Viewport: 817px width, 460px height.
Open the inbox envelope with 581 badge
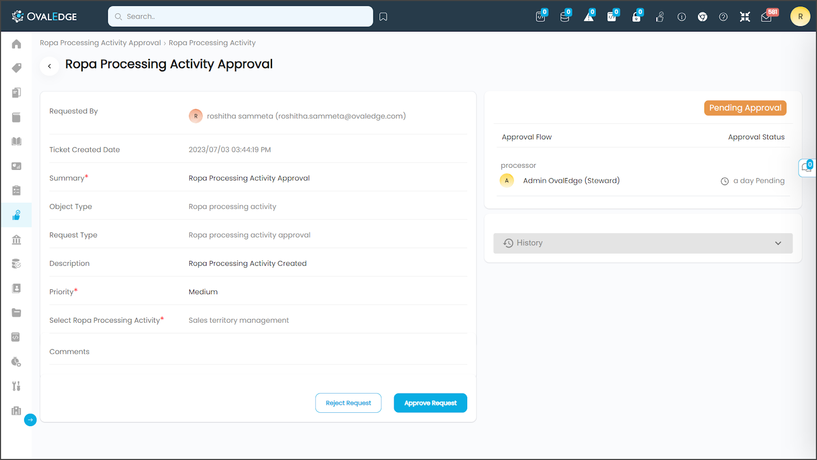click(767, 17)
